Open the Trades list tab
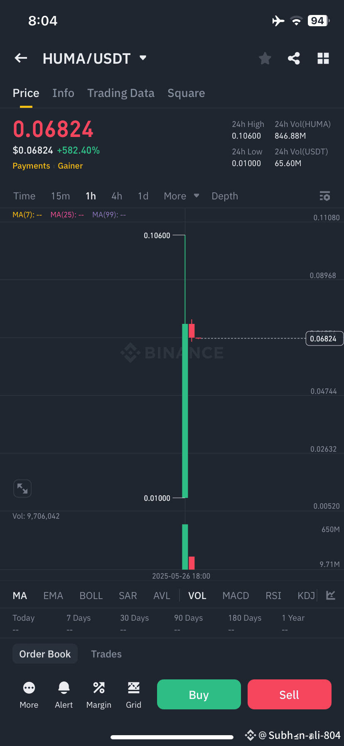This screenshot has height=746, width=344. point(106,654)
